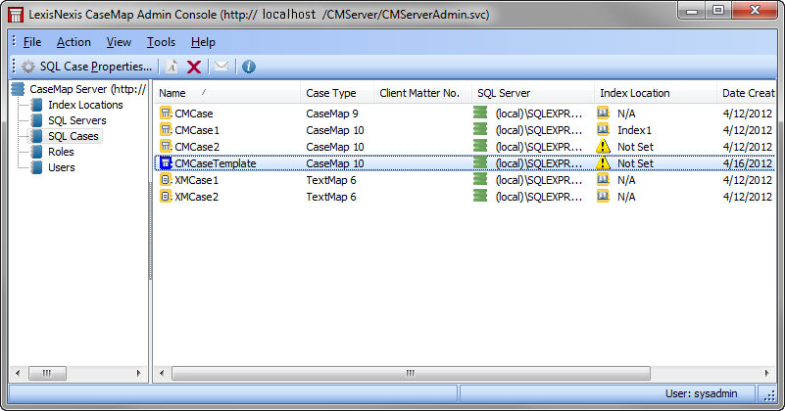
Task: Select the CMCase2 row name
Action: pos(197,147)
